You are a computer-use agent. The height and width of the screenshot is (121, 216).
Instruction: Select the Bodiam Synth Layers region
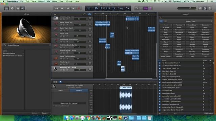[132, 52]
